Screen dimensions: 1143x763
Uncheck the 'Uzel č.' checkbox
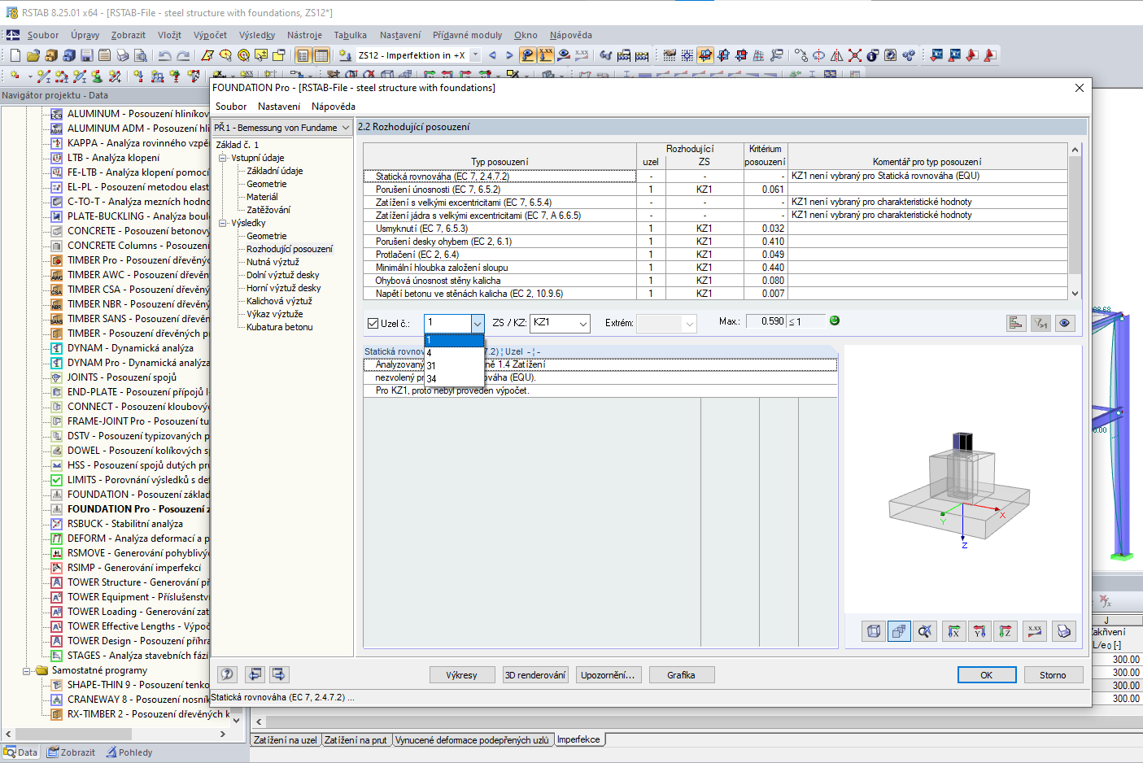(373, 324)
